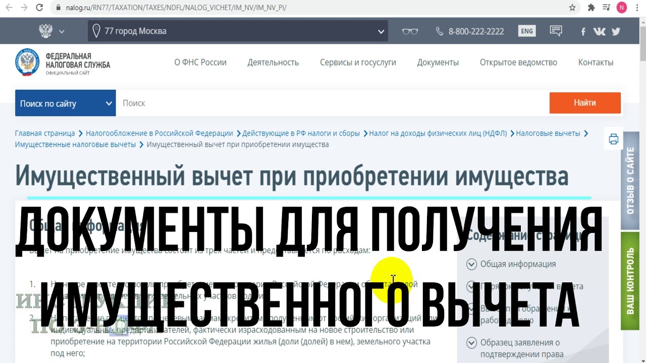Open the Отзыв о сайте side tab
This screenshot has height=363, width=646.
(630, 180)
